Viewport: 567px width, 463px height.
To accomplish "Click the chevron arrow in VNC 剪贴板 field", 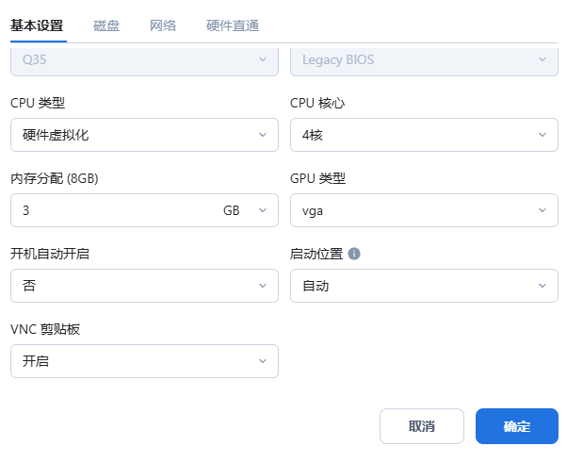I will pos(263,361).
